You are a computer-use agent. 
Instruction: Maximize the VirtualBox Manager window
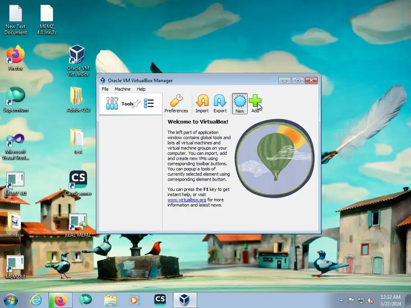coord(298,80)
